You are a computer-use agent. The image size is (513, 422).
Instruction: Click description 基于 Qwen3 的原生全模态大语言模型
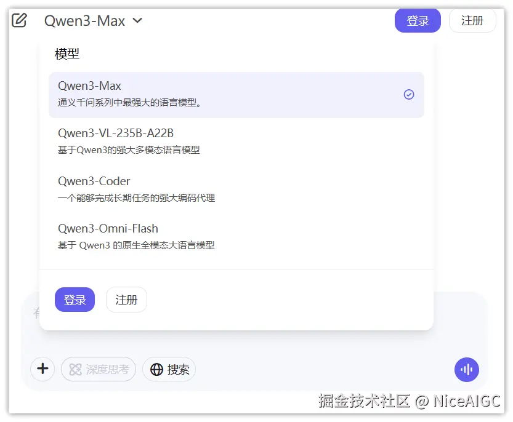[136, 245]
